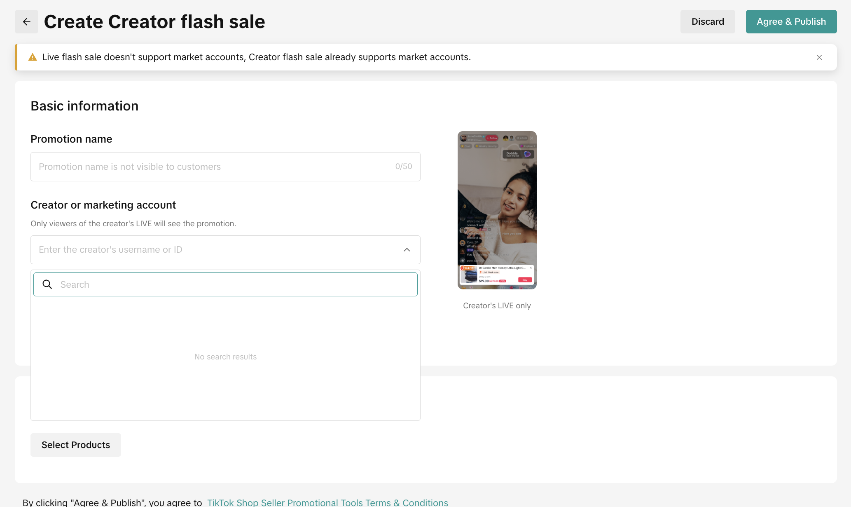Screen dimensions: 851x507
Task: Click the yellow warning triangle icon
Action: [33, 57]
